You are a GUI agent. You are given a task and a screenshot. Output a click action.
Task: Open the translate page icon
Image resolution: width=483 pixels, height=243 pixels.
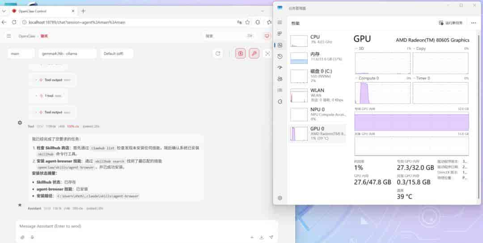click(x=239, y=22)
